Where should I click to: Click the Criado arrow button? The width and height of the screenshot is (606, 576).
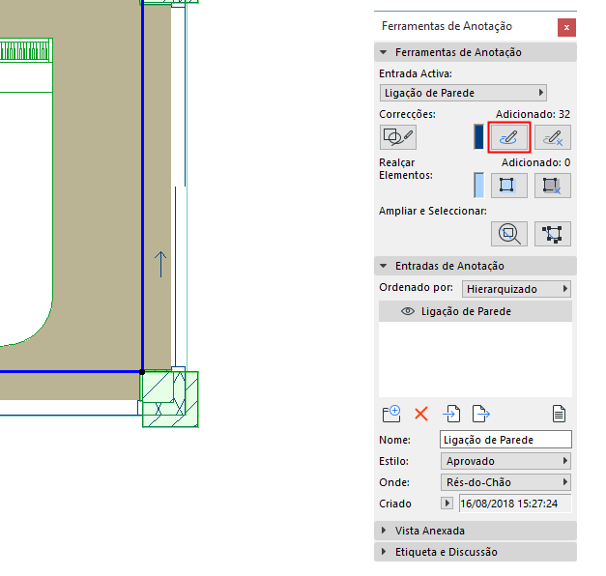[x=447, y=504]
